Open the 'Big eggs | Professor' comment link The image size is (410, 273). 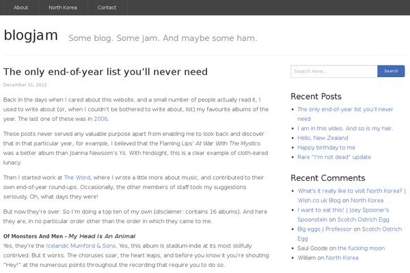tap(325, 229)
